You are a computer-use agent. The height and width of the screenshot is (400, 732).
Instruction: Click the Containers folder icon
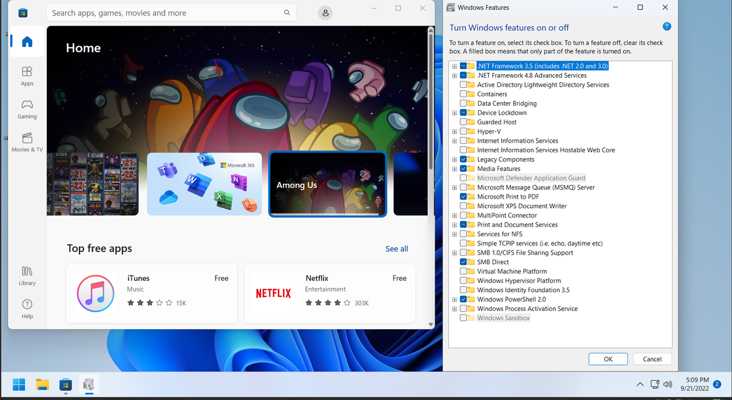pos(471,94)
